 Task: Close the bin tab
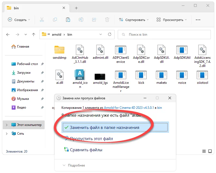tap(64, 8)
